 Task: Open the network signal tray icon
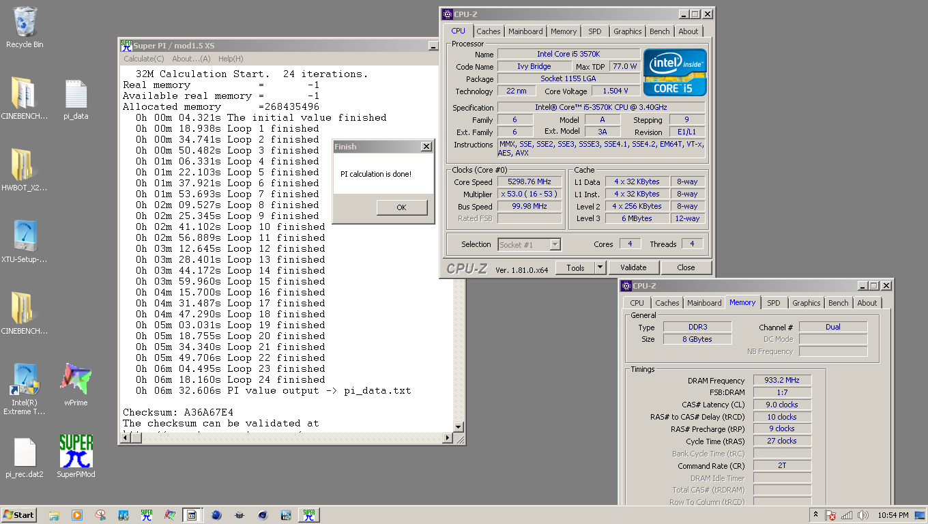[x=847, y=515]
